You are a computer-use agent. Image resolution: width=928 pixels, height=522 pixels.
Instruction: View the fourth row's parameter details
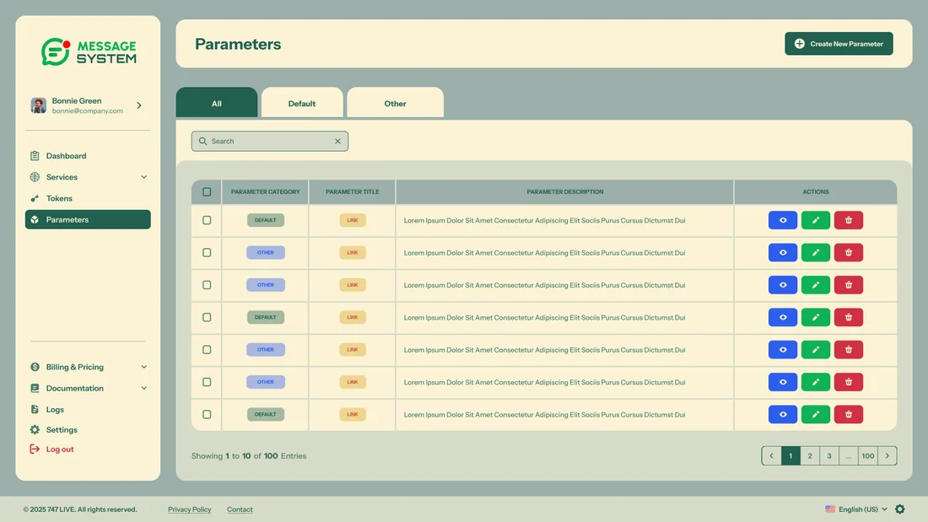click(x=782, y=317)
